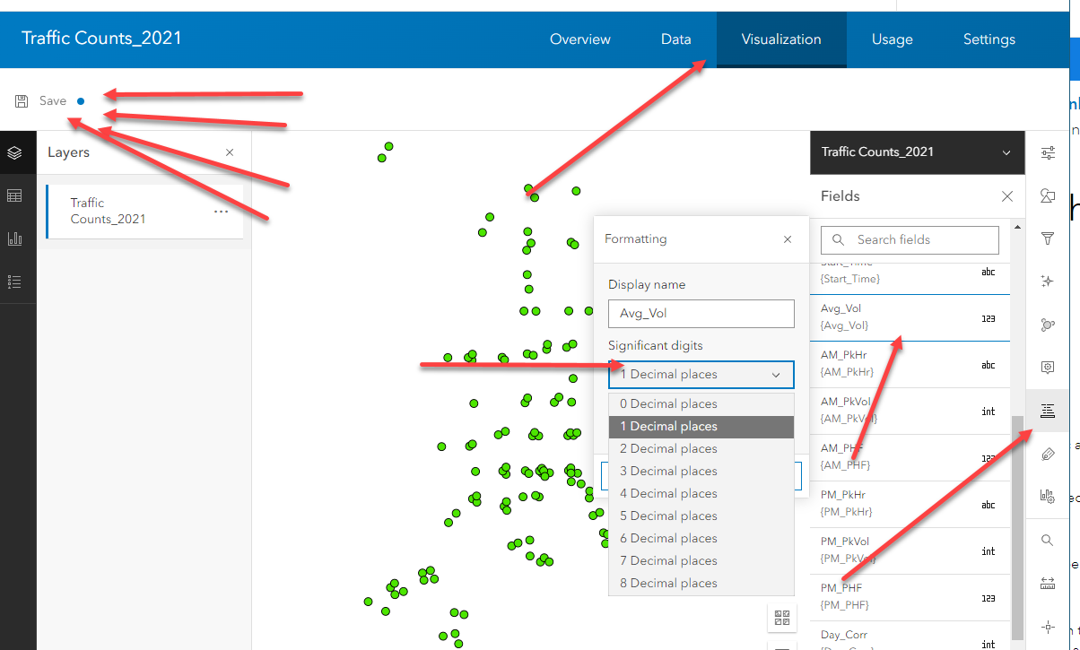Open the Legend icon in left sidebar
Image resolution: width=1080 pixels, height=650 pixels.
(x=14, y=282)
